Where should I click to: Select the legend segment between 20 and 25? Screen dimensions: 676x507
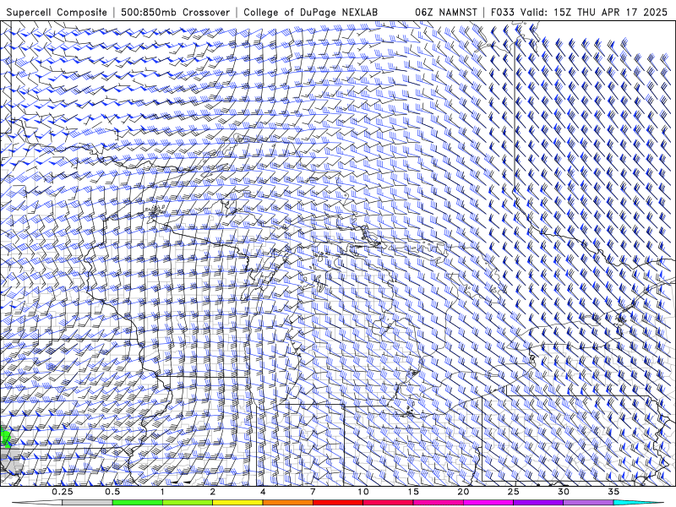coord(488,503)
